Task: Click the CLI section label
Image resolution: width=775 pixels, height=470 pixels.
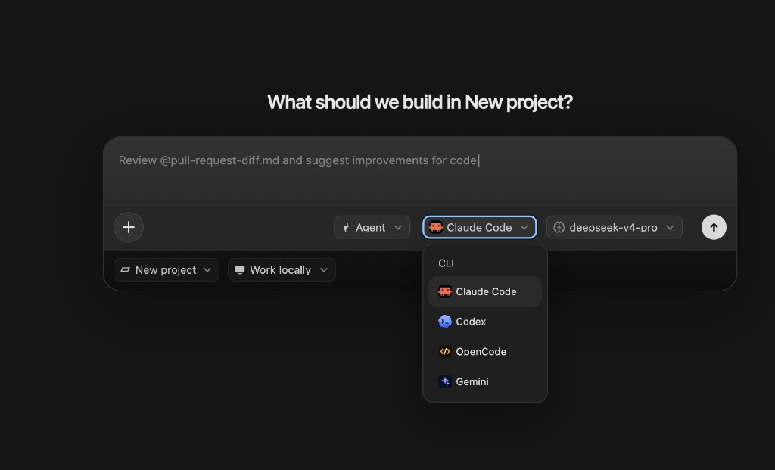Action: click(x=446, y=263)
